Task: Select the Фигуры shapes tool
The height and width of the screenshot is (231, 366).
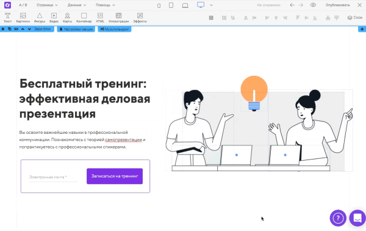Action: [x=40, y=18]
